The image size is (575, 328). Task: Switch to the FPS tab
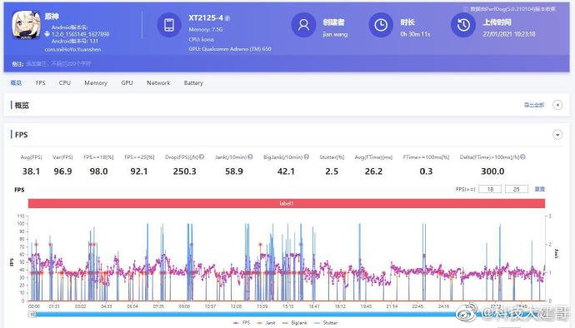click(x=40, y=82)
